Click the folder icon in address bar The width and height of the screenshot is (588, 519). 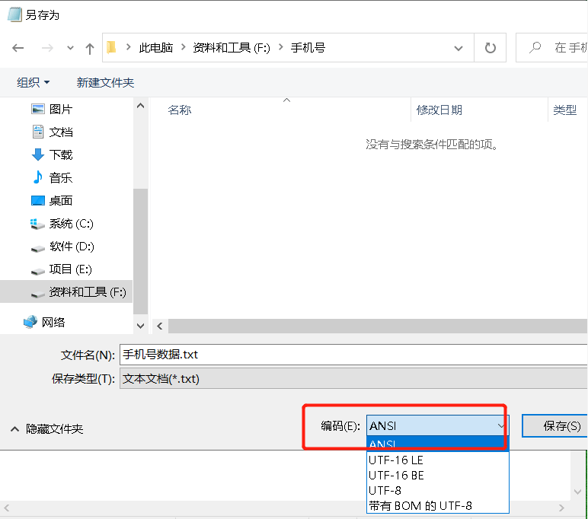click(x=111, y=48)
